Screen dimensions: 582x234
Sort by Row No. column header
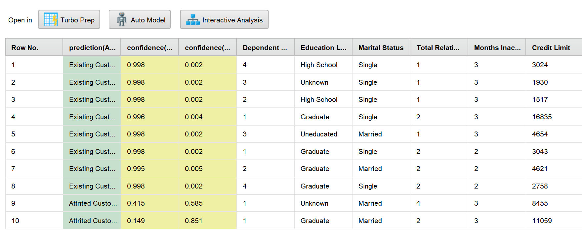(34, 47)
